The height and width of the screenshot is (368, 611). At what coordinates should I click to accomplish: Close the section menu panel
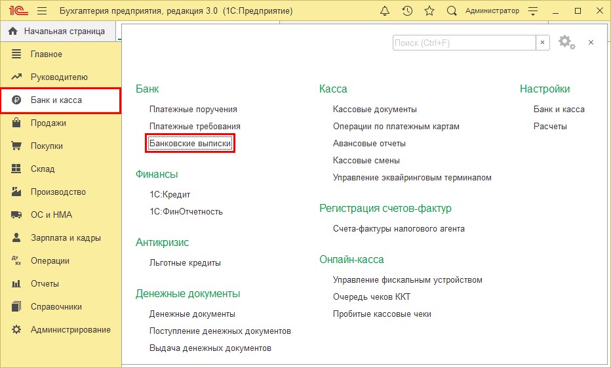pos(591,43)
